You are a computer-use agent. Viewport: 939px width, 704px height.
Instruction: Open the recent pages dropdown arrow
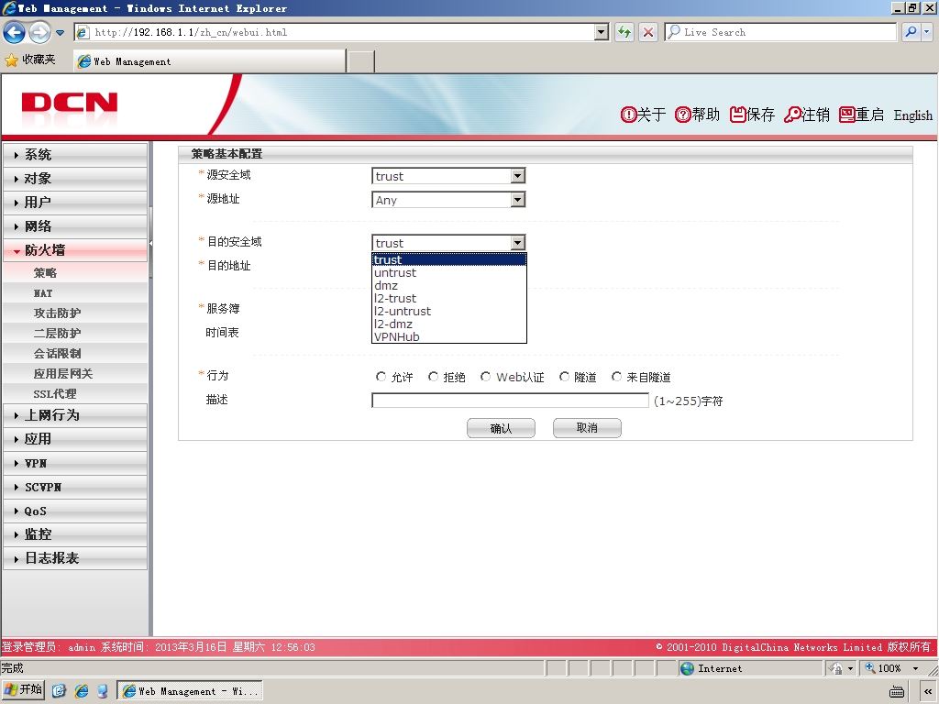coord(60,32)
